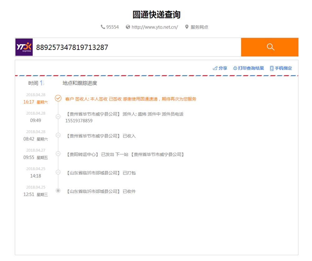Click the 手机绑定 link

(x=283, y=68)
